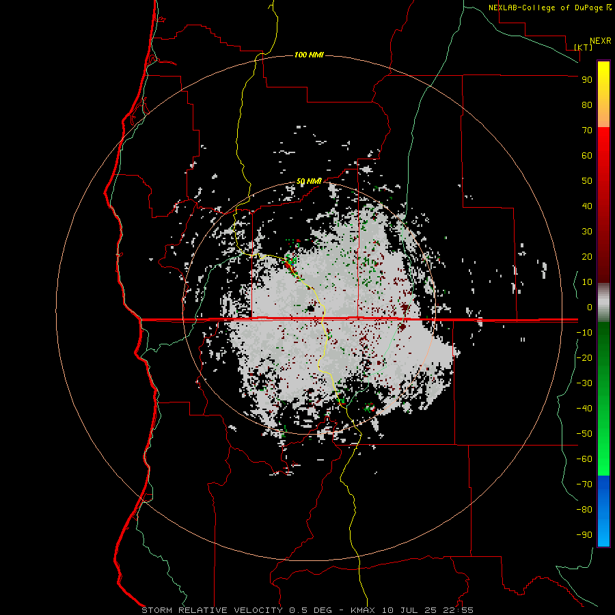Click the "60" value on velocity scale

[x=587, y=156]
